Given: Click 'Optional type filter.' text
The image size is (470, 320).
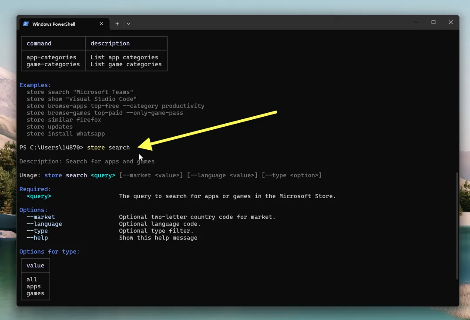Looking at the screenshot, I should tap(156, 231).
